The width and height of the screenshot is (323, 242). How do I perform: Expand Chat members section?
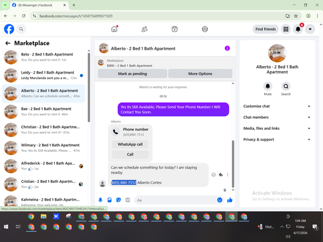[x=277, y=117]
